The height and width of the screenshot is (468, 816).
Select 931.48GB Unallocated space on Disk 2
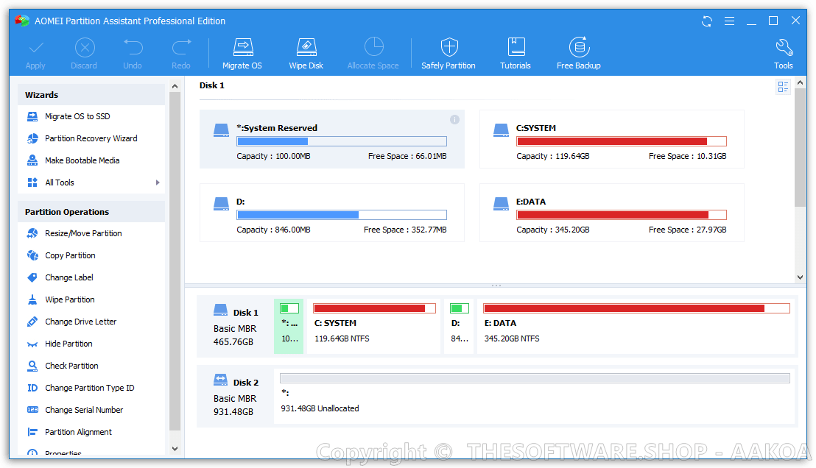[535, 396]
